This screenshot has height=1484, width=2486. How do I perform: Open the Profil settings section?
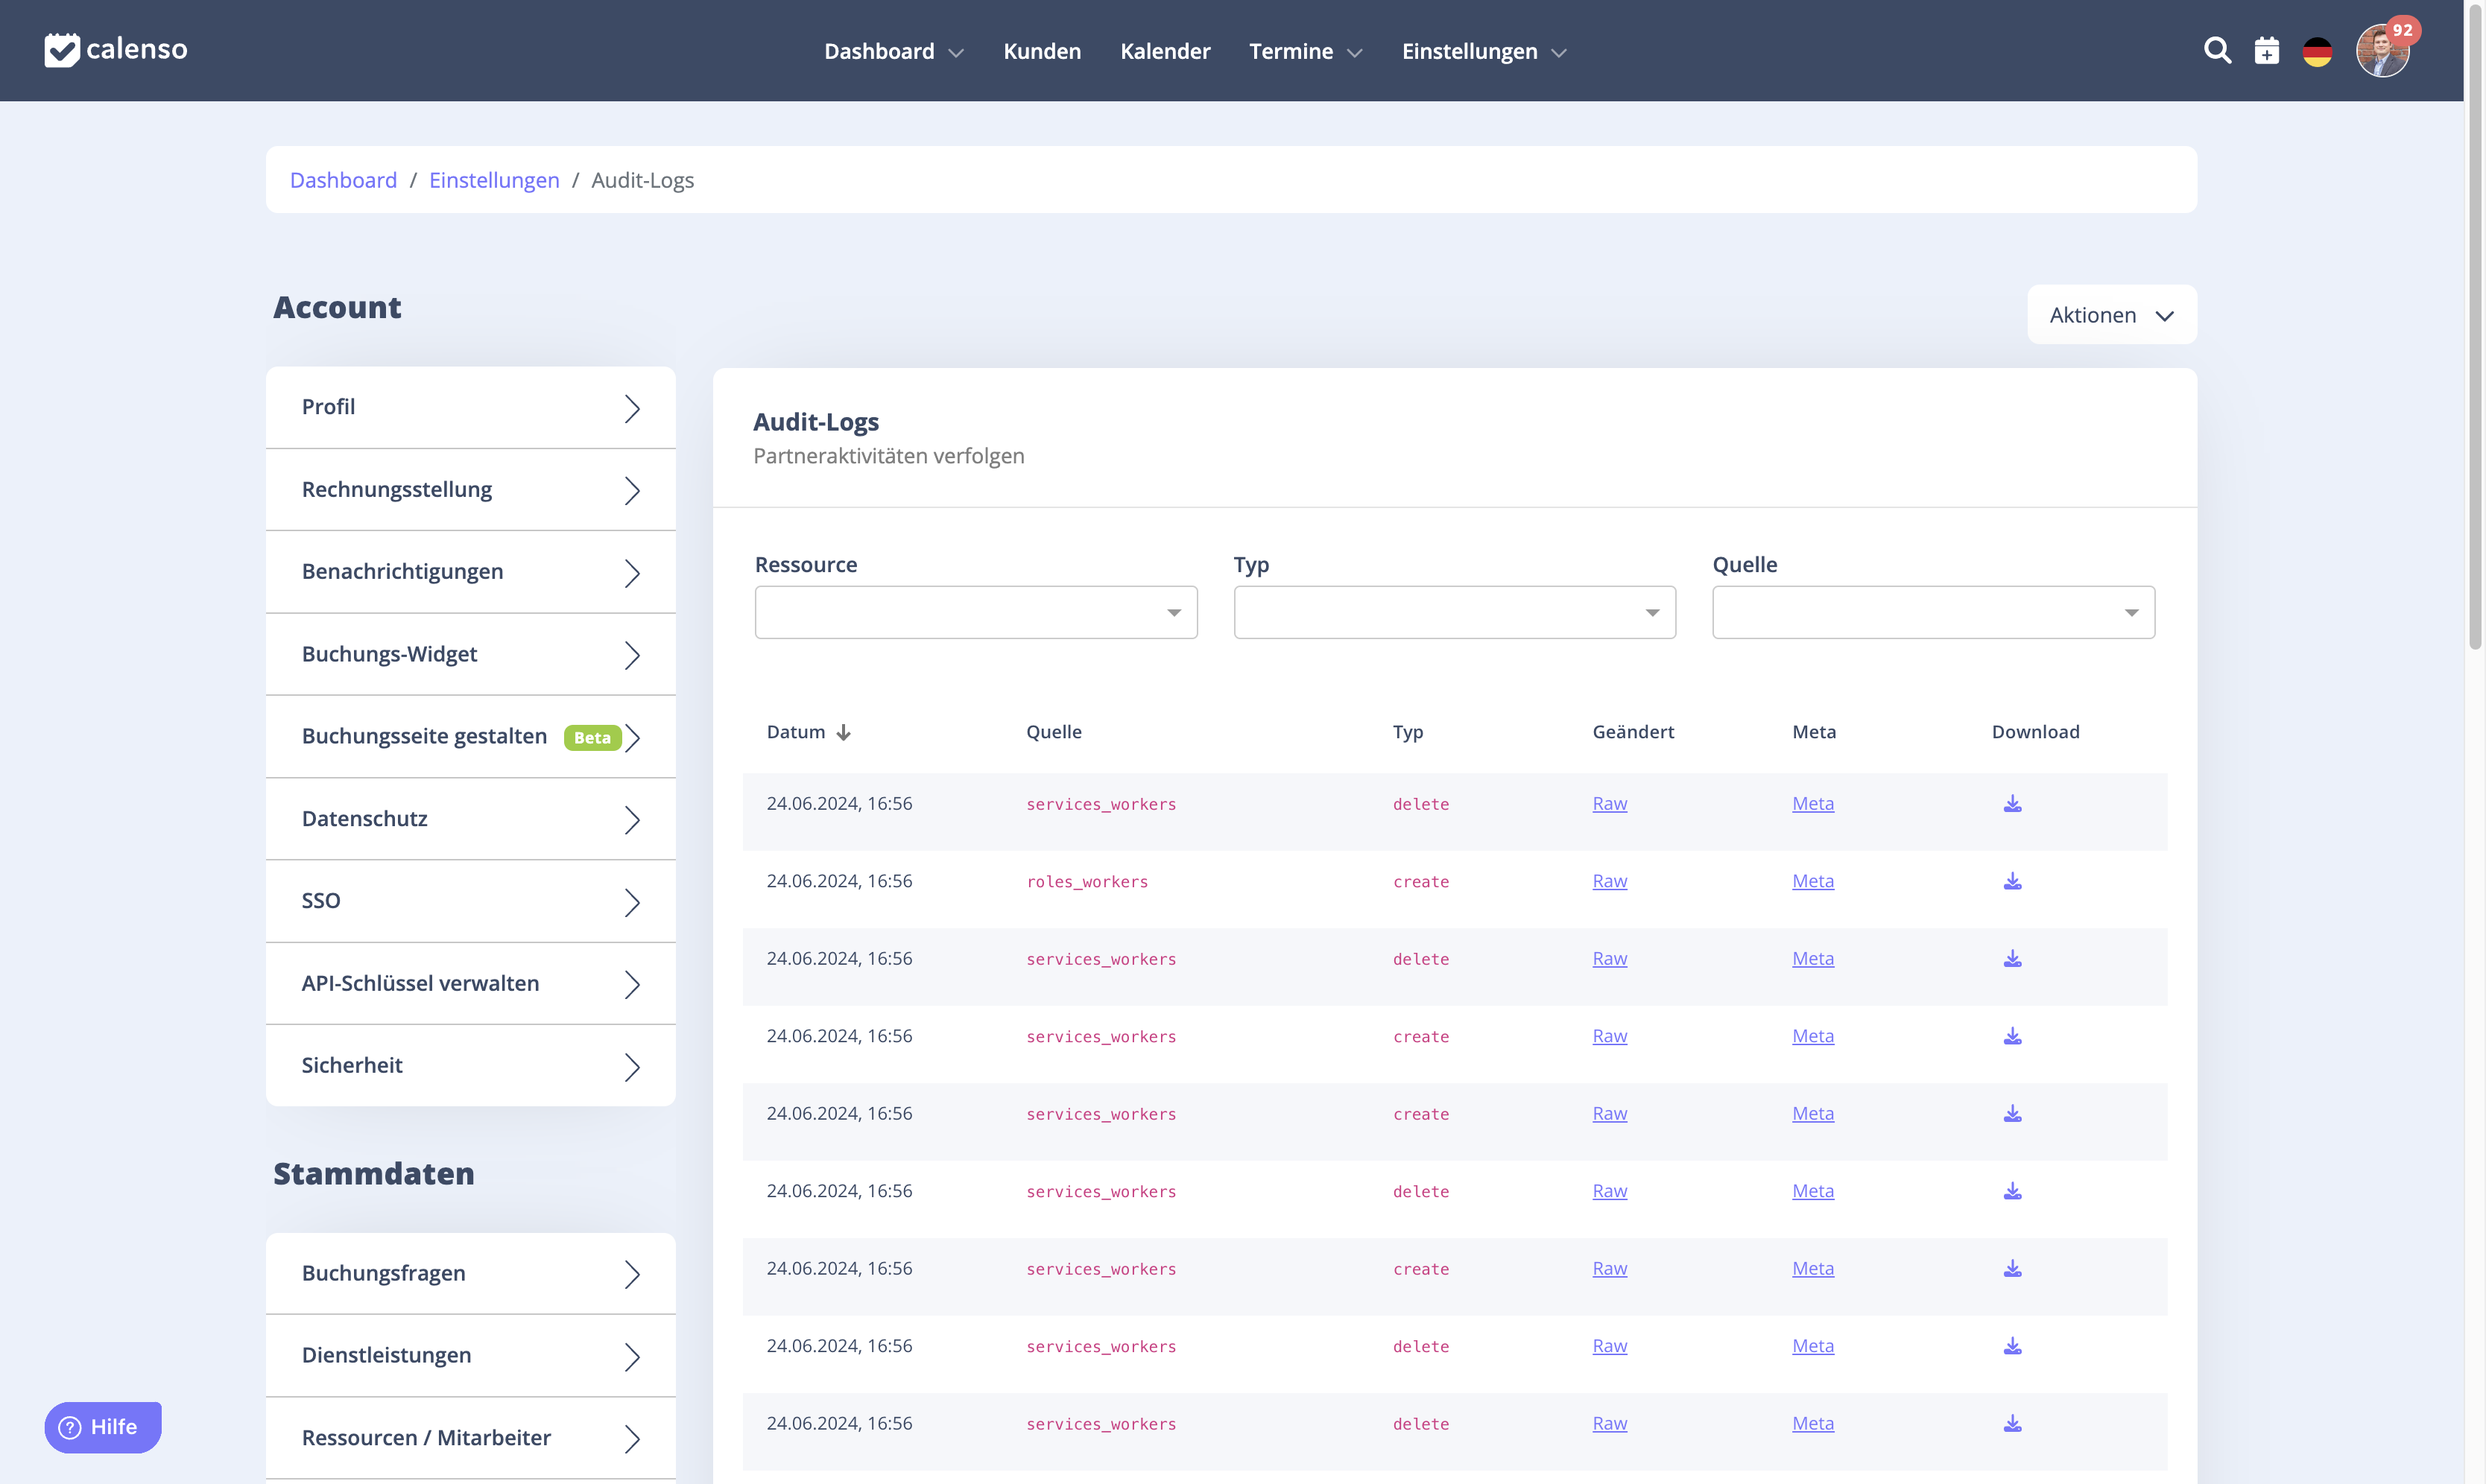point(471,407)
